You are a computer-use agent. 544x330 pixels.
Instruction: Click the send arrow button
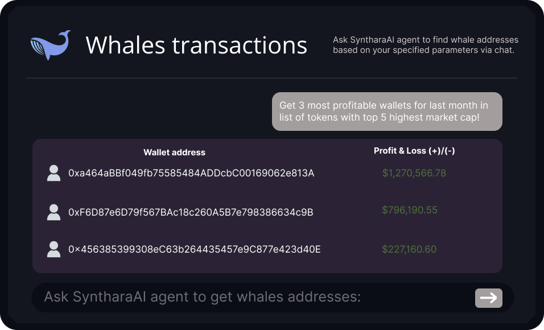[x=488, y=298]
